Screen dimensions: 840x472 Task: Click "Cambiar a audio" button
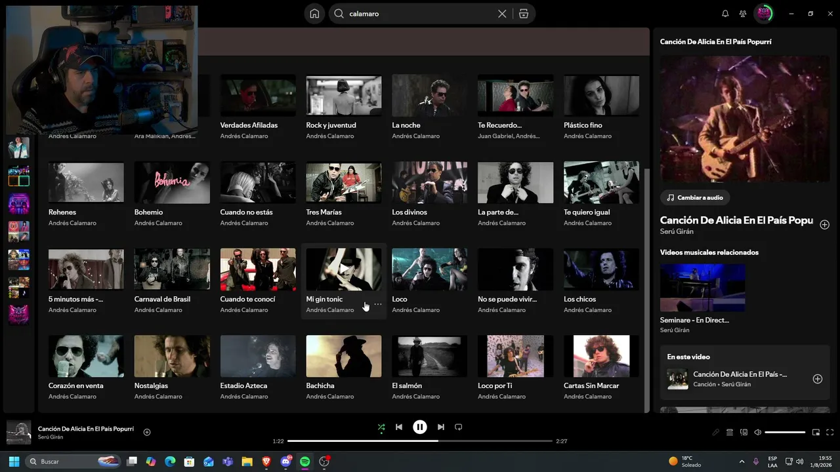click(x=695, y=197)
